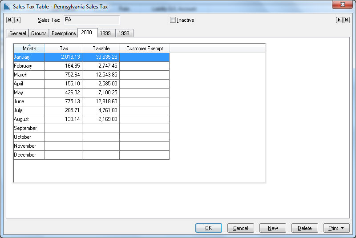The width and height of the screenshot is (356, 238).
Task: Create a record with New button
Action: pos(273,228)
